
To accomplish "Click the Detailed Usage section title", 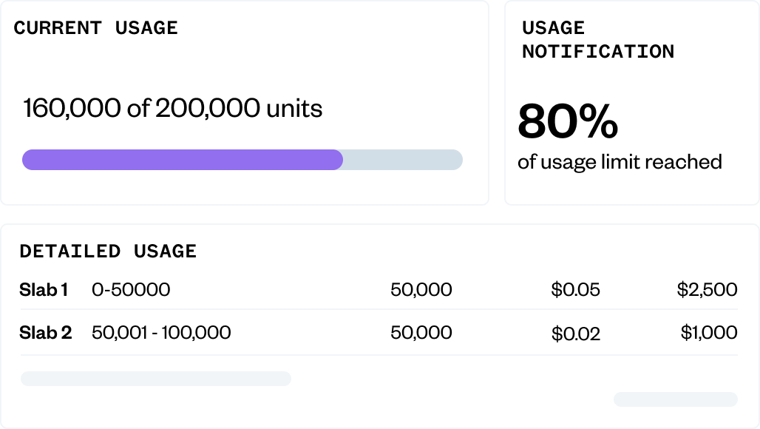I will tap(108, 251).
